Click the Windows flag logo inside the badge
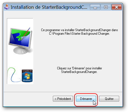Screen dimensions: 128x112 (x=27, y=76)
